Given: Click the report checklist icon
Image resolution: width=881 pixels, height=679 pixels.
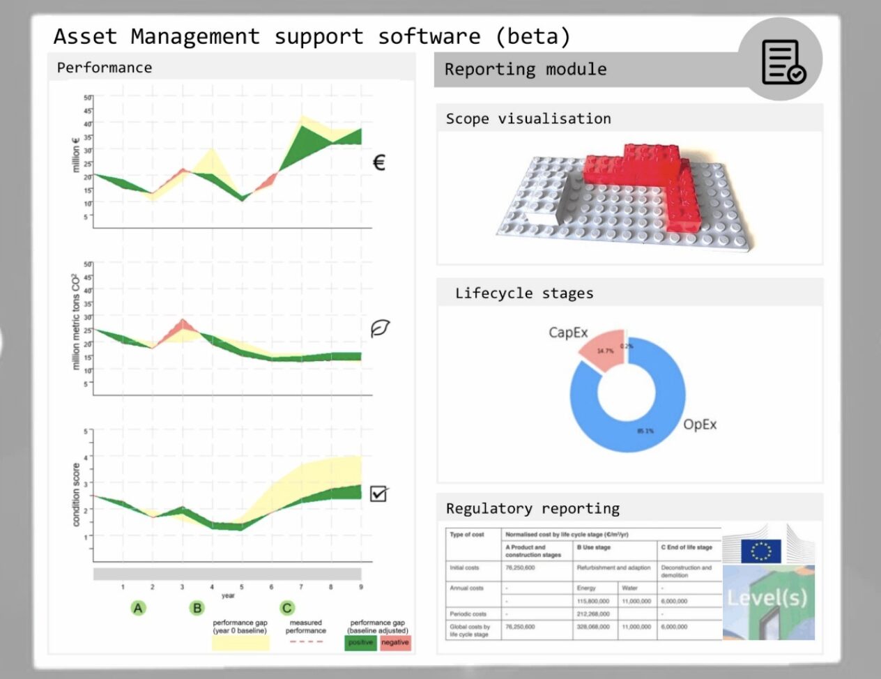Looking at the screenshot, I should tap(783, 61).
